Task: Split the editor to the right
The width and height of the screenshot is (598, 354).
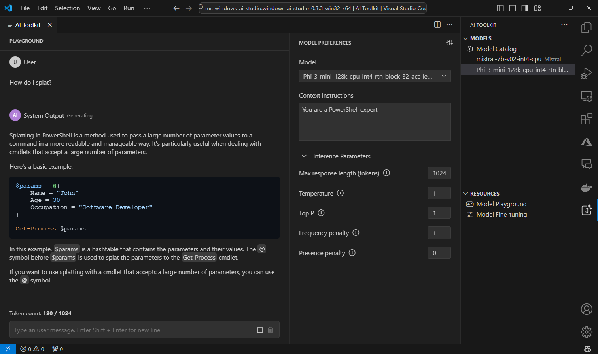Action: (437, 24)
